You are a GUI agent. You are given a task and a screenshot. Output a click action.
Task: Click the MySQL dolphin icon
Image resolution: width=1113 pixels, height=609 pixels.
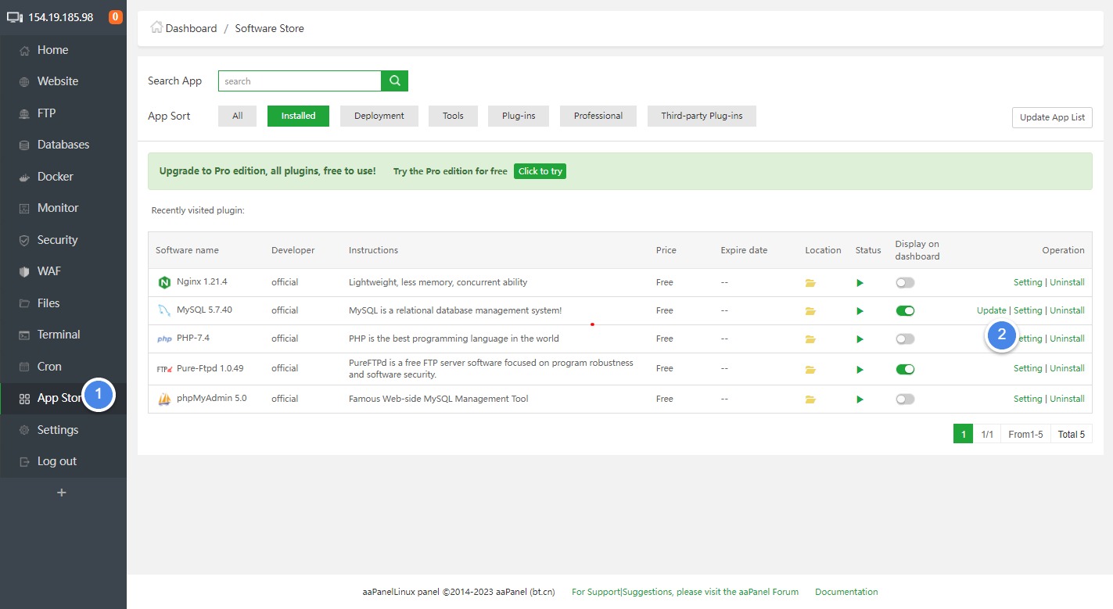(164, 310)
